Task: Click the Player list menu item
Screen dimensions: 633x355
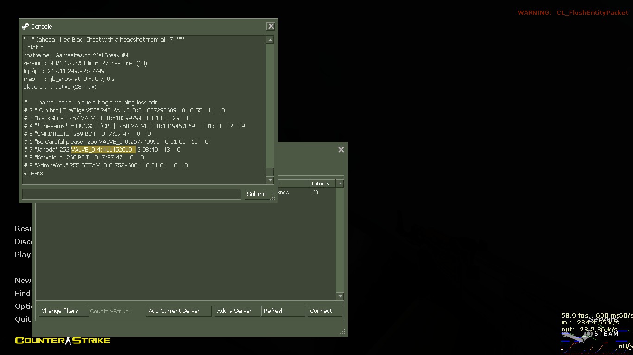Action: 23,254
